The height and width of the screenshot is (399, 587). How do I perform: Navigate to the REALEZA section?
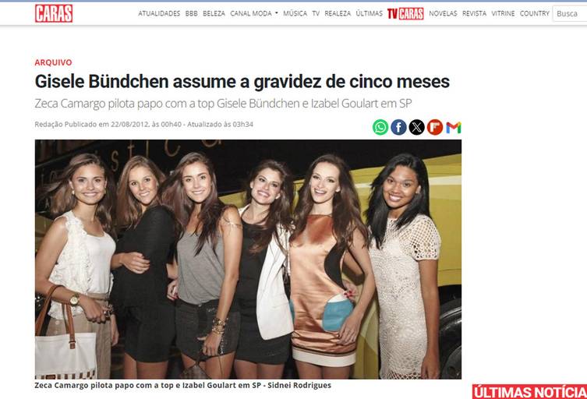(338, 13)
